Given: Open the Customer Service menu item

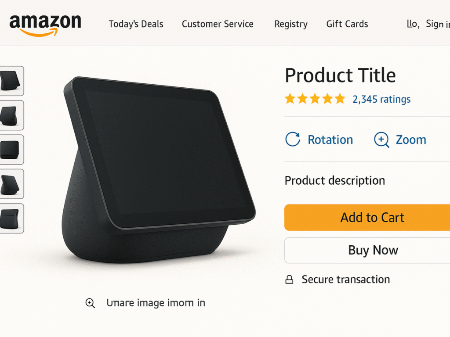Looking at the screenshot, I should [218, 24].
